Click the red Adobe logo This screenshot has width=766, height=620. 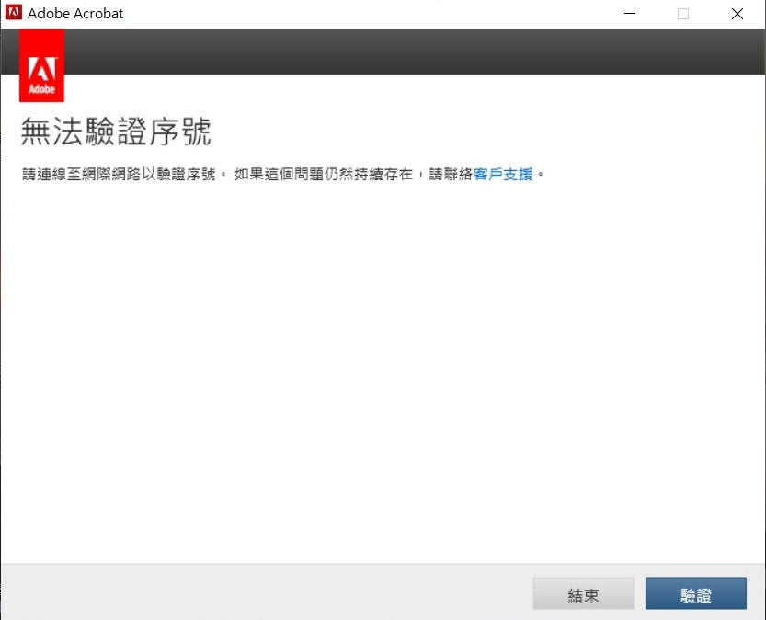41,65
